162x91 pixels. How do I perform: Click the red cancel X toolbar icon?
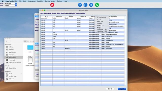coord(52,5)
